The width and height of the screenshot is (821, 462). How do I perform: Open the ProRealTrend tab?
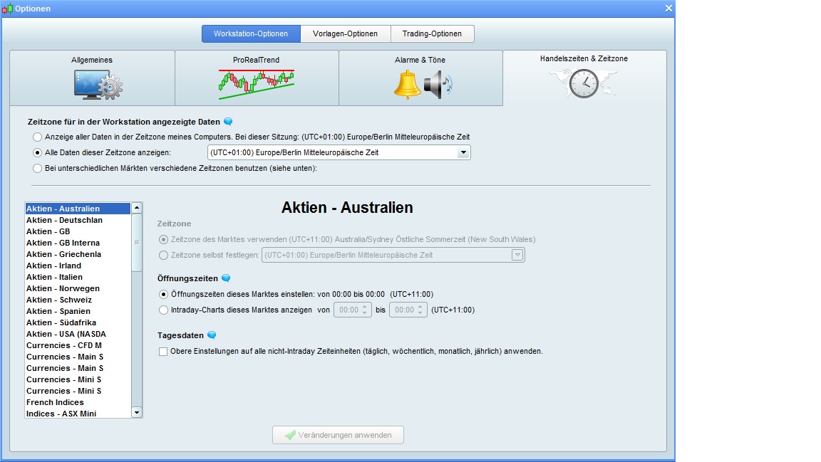click(257, 78)
